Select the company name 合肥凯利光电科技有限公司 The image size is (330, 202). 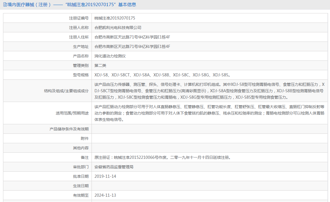(118, 27)
